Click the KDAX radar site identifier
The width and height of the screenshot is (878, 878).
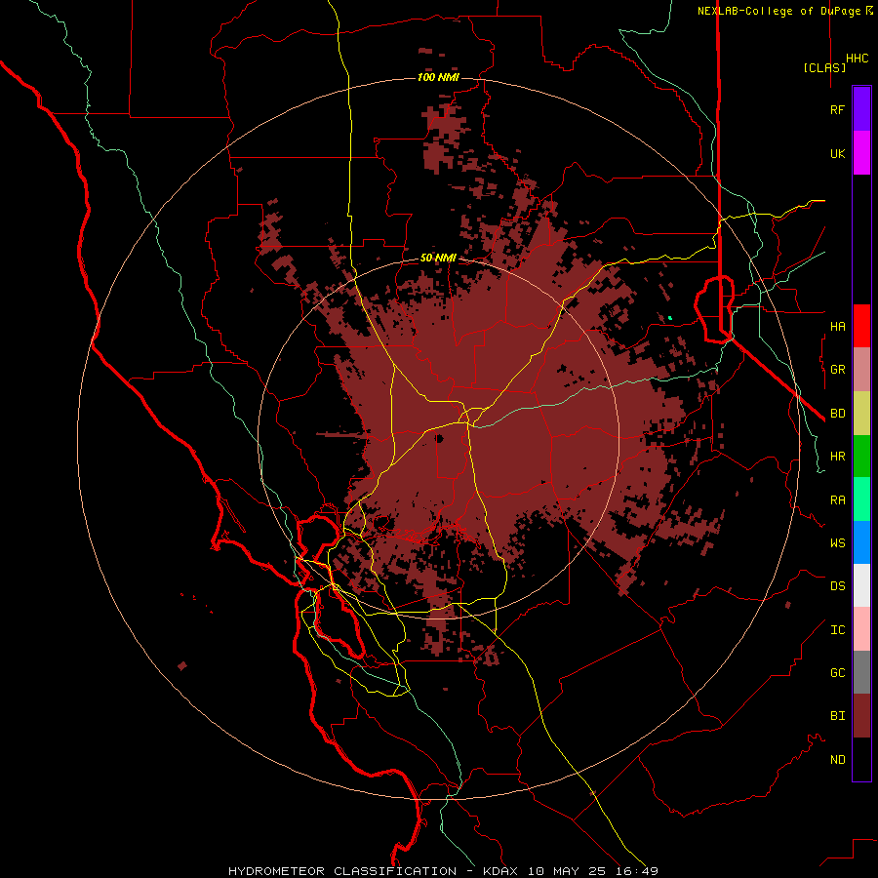point(500,871)
